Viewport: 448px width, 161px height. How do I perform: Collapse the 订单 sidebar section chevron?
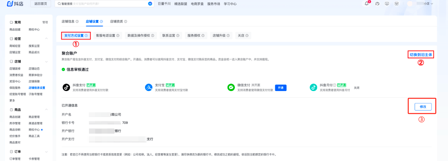point(46,152)
